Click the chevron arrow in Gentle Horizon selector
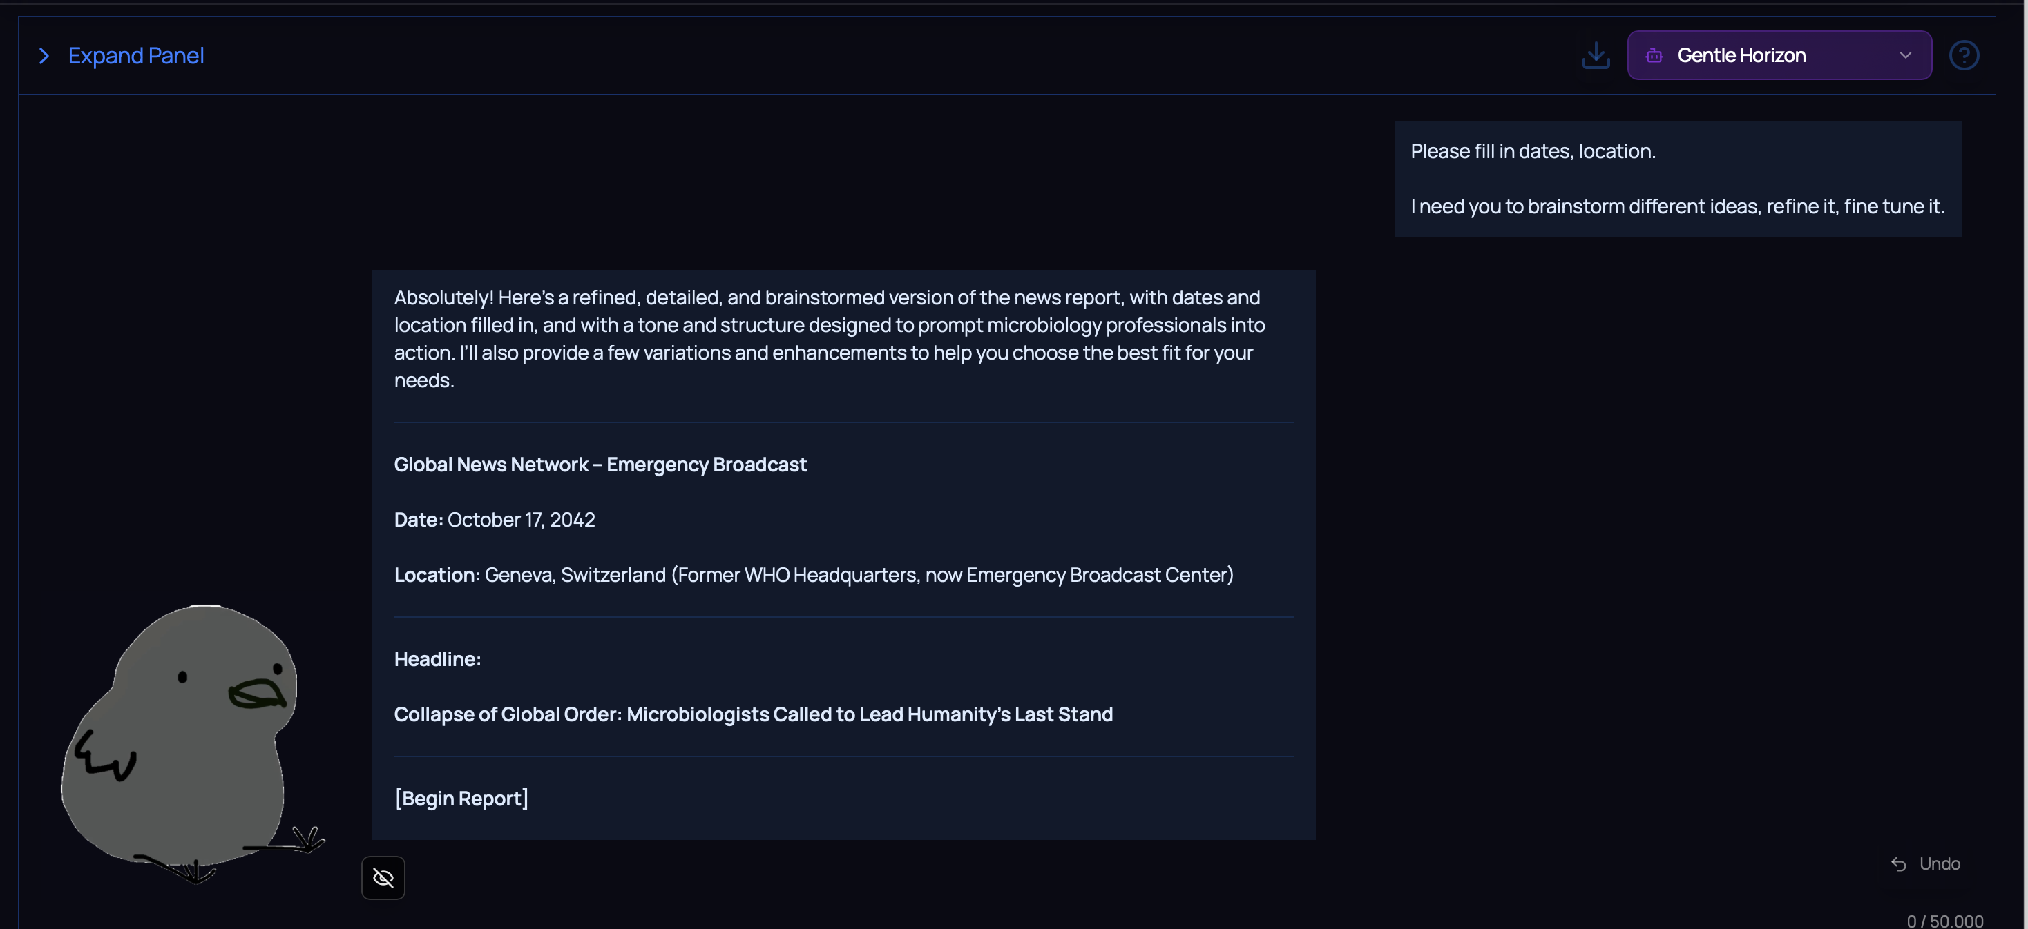 (1904, 55)
